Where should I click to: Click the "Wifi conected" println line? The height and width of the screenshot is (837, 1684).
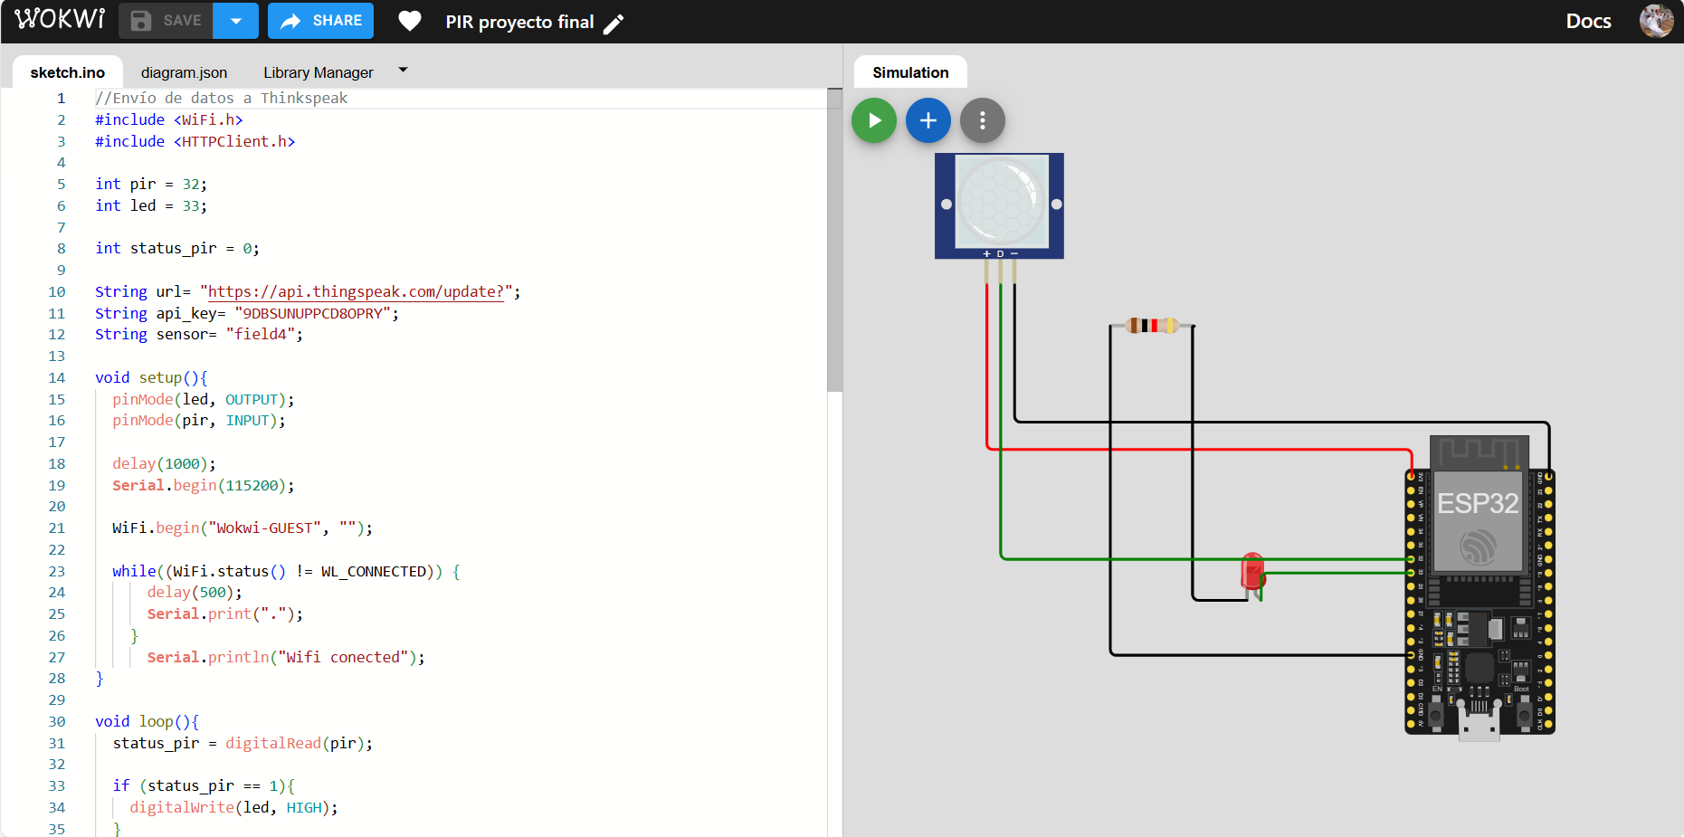(286, 657)
